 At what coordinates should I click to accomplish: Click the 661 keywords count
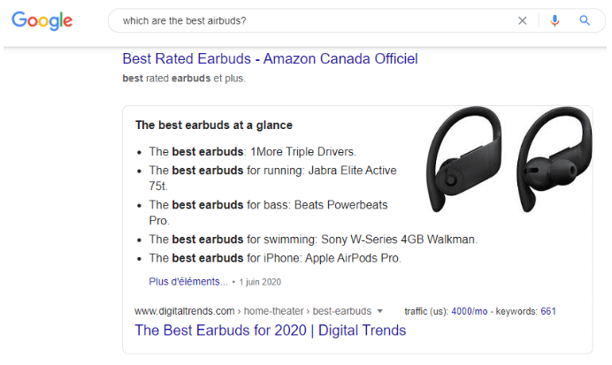[x=547, y=311]
